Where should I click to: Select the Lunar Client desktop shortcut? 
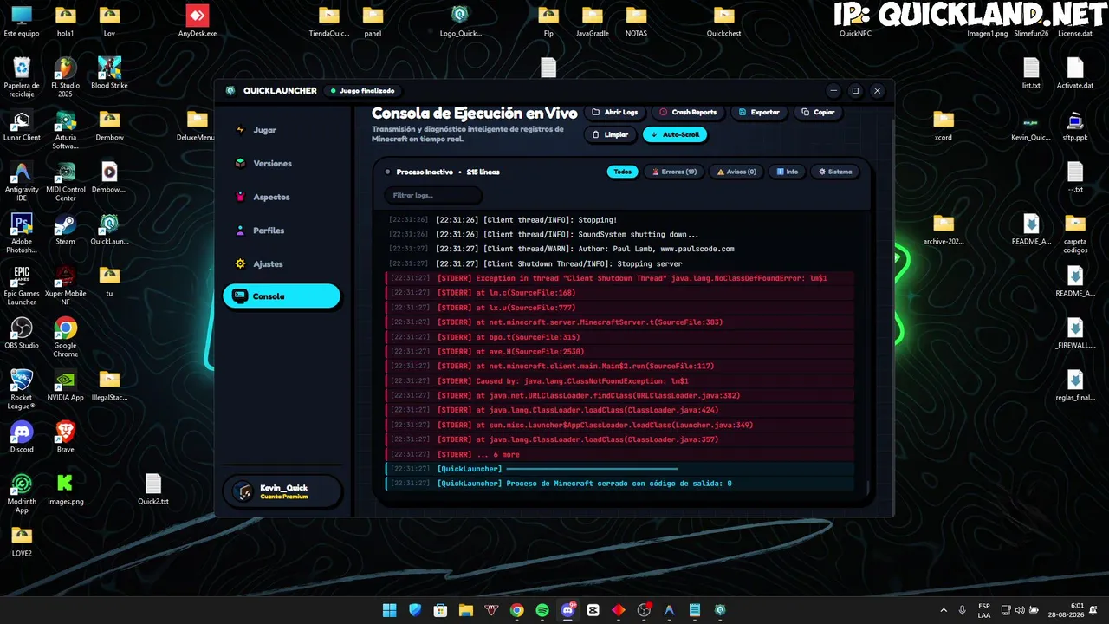[22, 125]
